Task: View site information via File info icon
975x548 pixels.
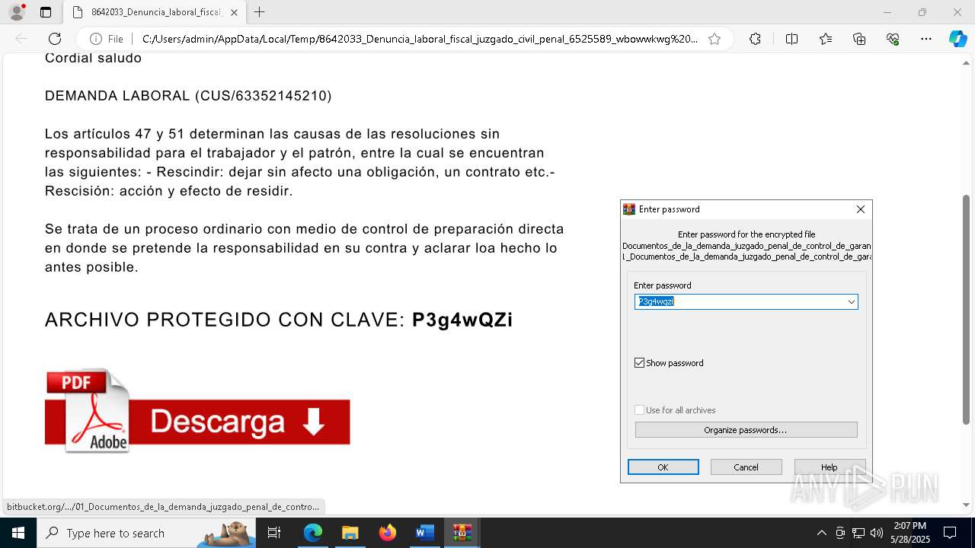Action: tap(107, 39)
